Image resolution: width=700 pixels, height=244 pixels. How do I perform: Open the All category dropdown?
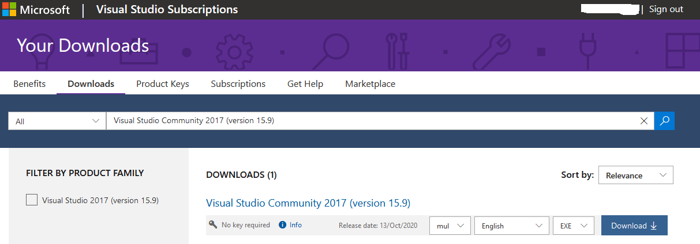pos(57,121)
